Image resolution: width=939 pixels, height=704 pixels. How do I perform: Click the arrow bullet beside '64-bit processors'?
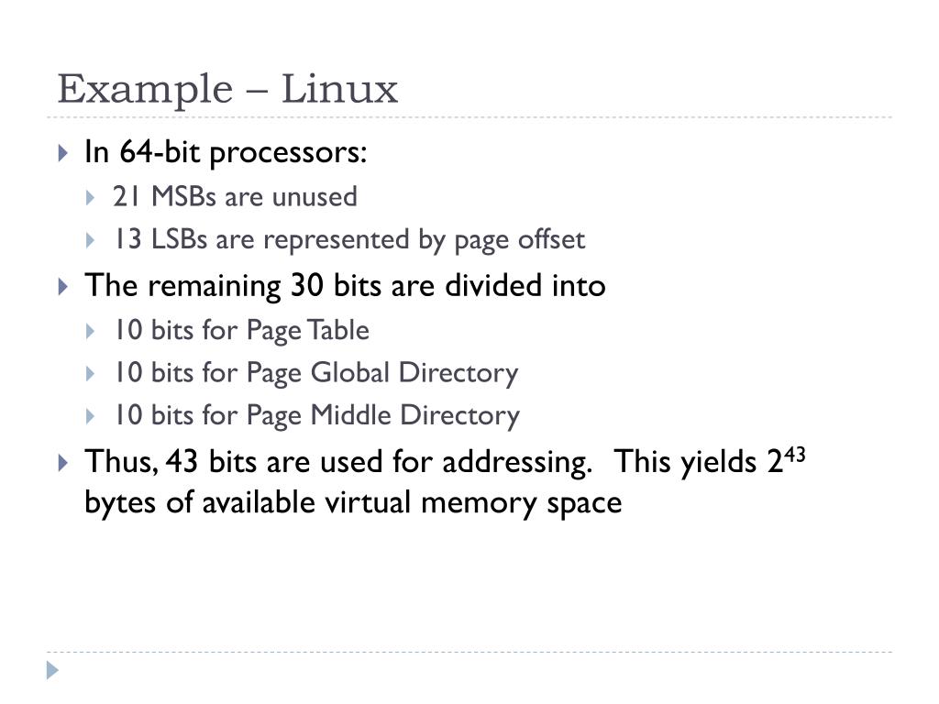coord(63,153)
